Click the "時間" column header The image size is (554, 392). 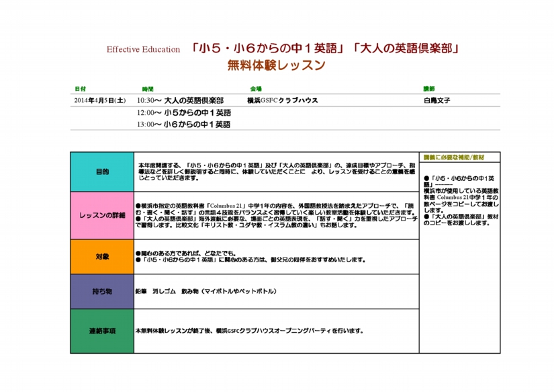[x=148, y=89]
